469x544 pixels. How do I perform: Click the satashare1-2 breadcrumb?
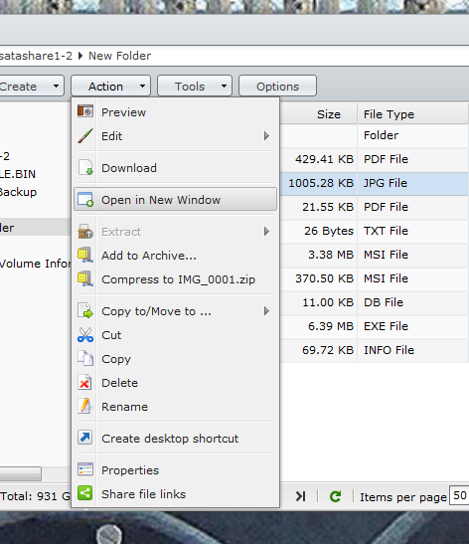click(36, 56)
